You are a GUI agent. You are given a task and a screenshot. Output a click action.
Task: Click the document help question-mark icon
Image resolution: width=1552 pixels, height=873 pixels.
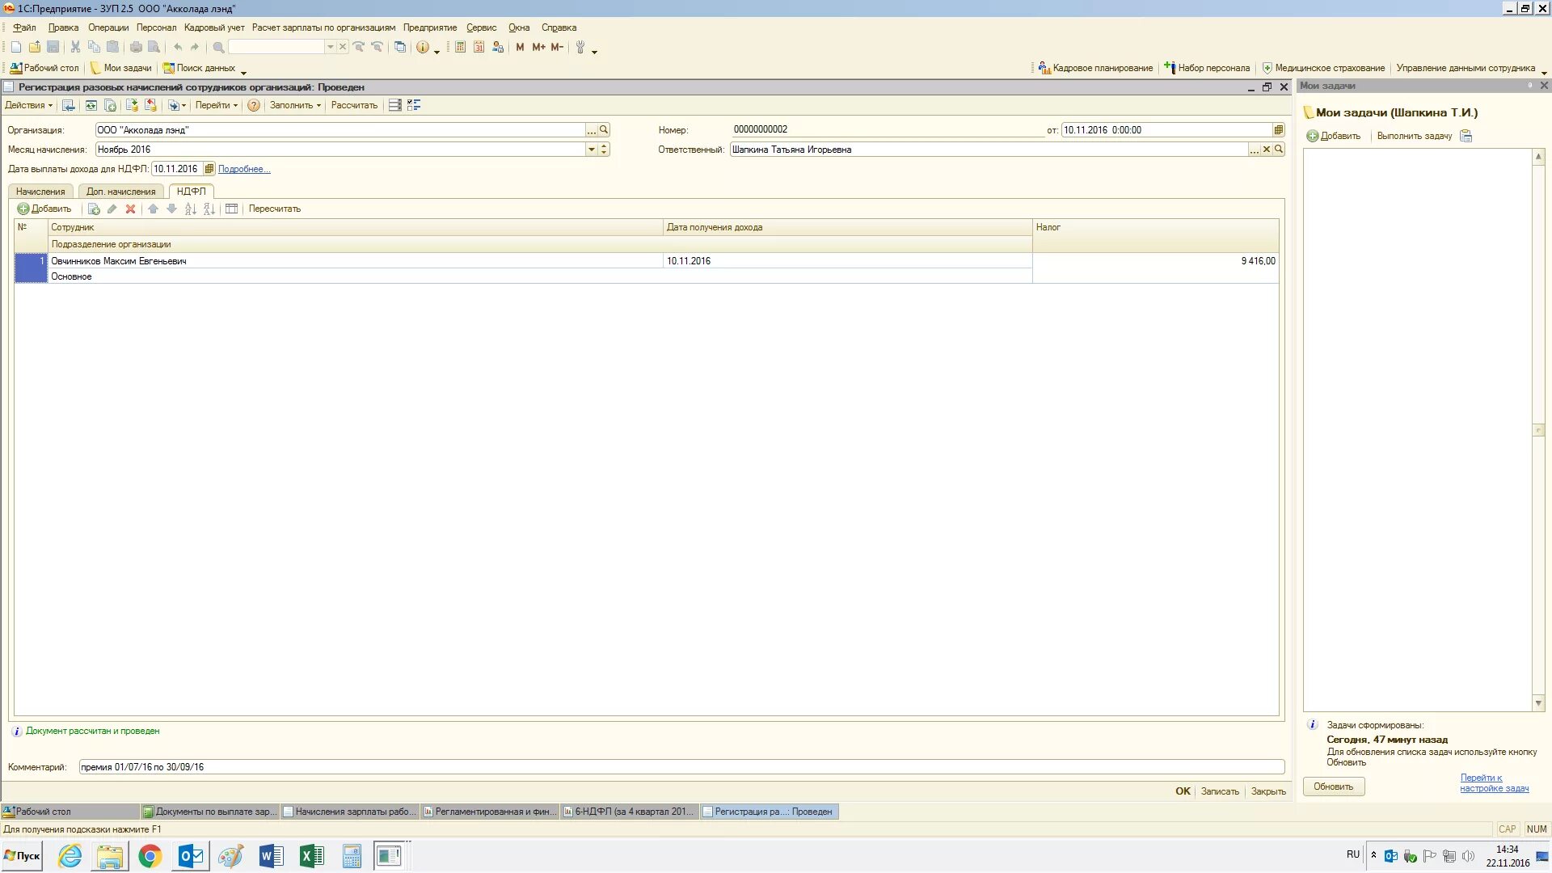(x=254, y=105)
